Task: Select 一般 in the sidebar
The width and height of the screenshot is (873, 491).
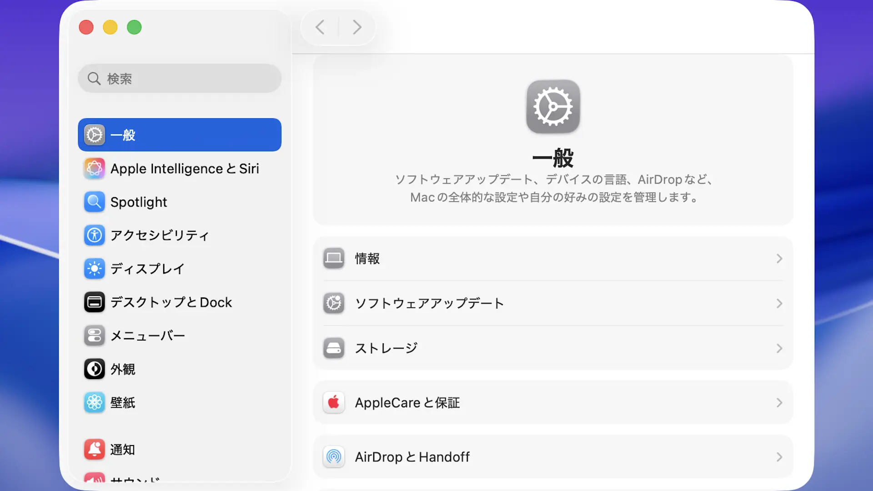Action: [179, 135]
